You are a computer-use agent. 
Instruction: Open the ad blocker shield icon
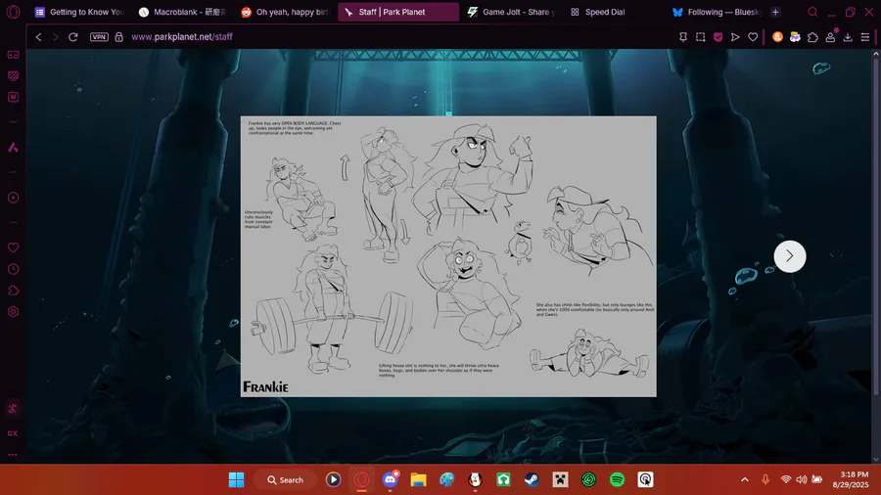[719, 37]
